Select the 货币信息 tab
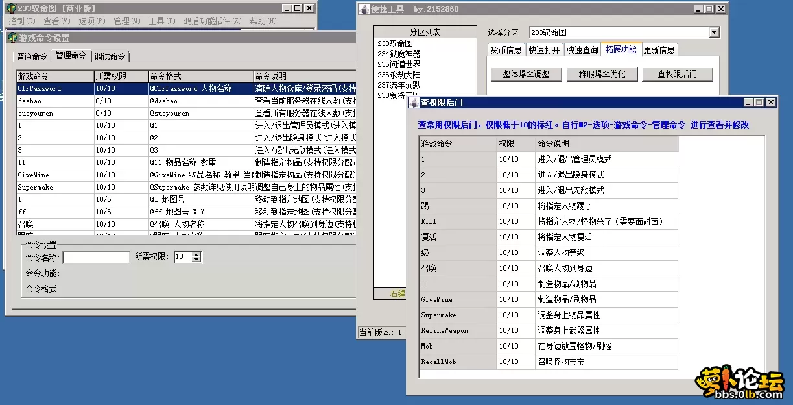793x405 pixels. [x=506, y=50]
